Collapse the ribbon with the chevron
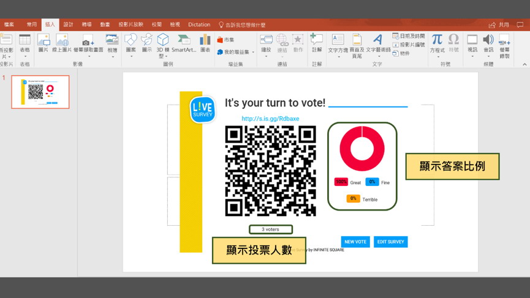 click(x=524, y=64)
